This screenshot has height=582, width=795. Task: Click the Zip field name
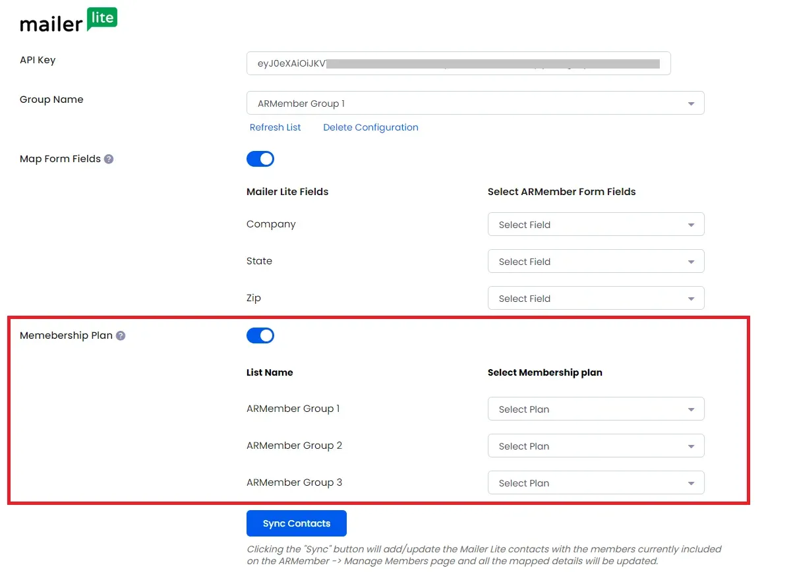tap(254, 298)
